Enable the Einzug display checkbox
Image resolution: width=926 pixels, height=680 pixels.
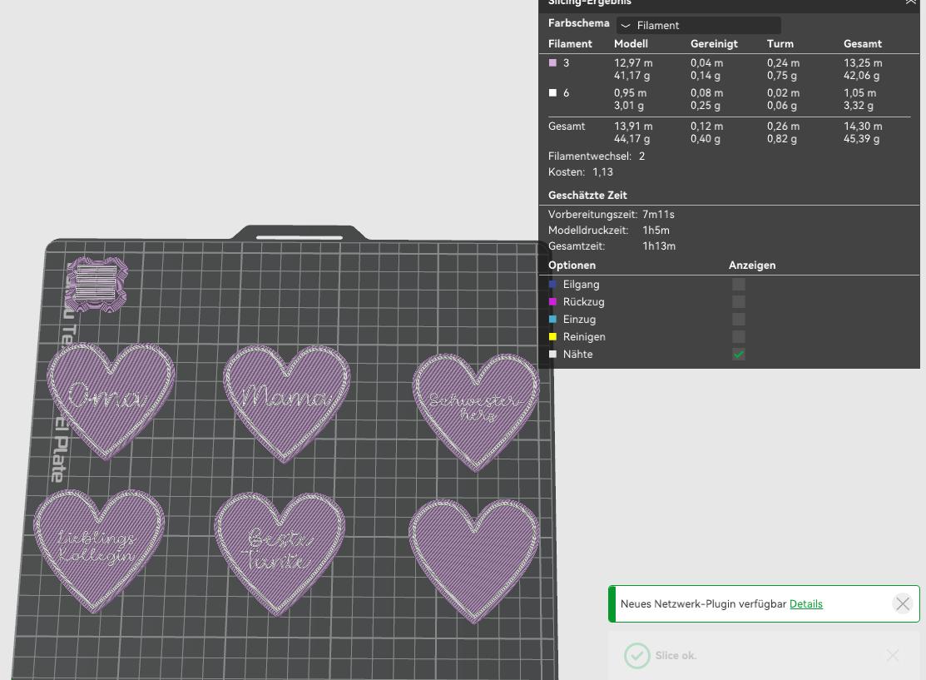[x=738, y=319]
